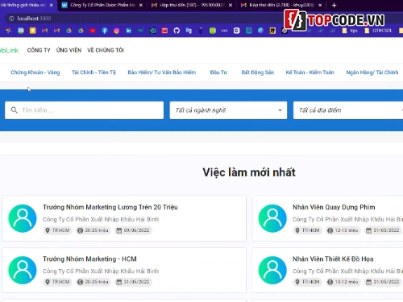Open the QTHCSDL bookmark folder
Viewport: 403px width, 302px height.
point(378,31)
